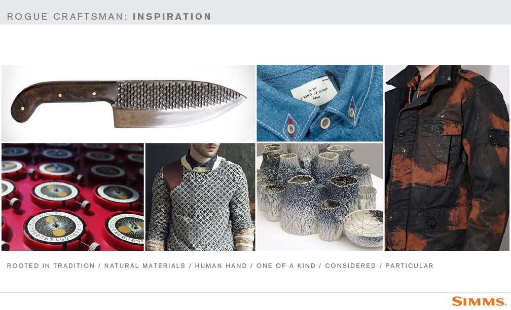
Task: Select the blue denim shirt collar photo
Action: click(320, 103)
